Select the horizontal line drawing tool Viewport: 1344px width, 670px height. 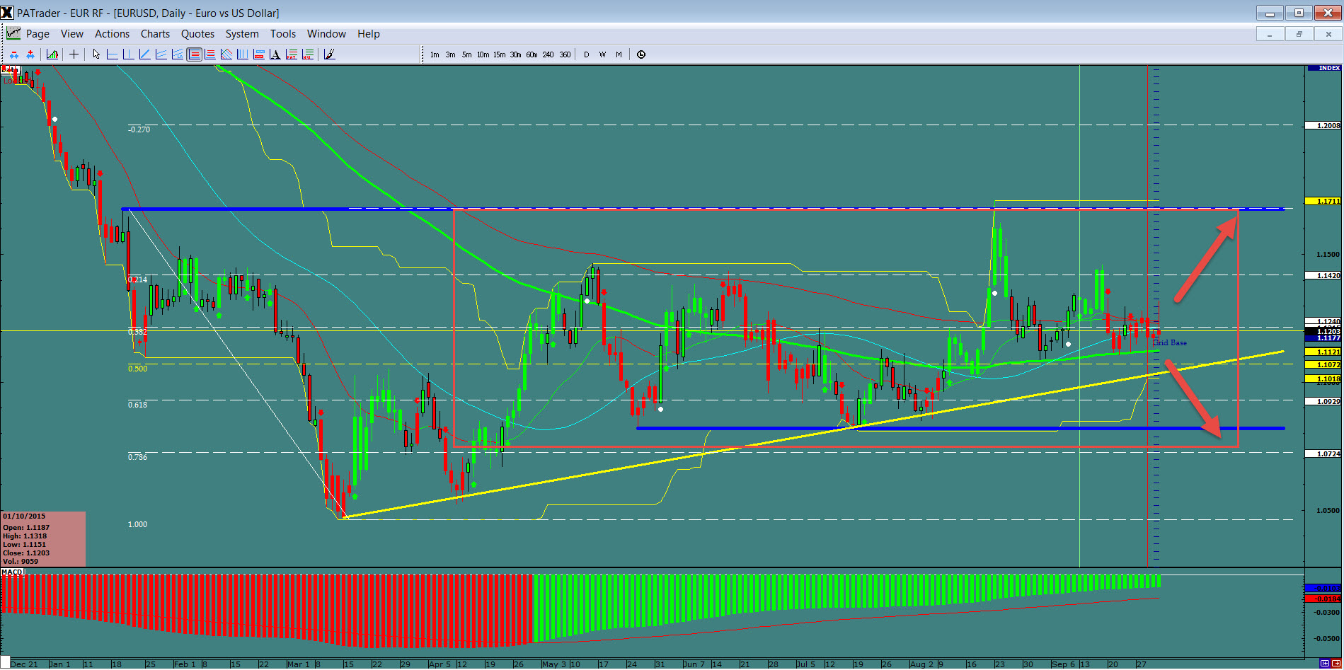point(112,54)
